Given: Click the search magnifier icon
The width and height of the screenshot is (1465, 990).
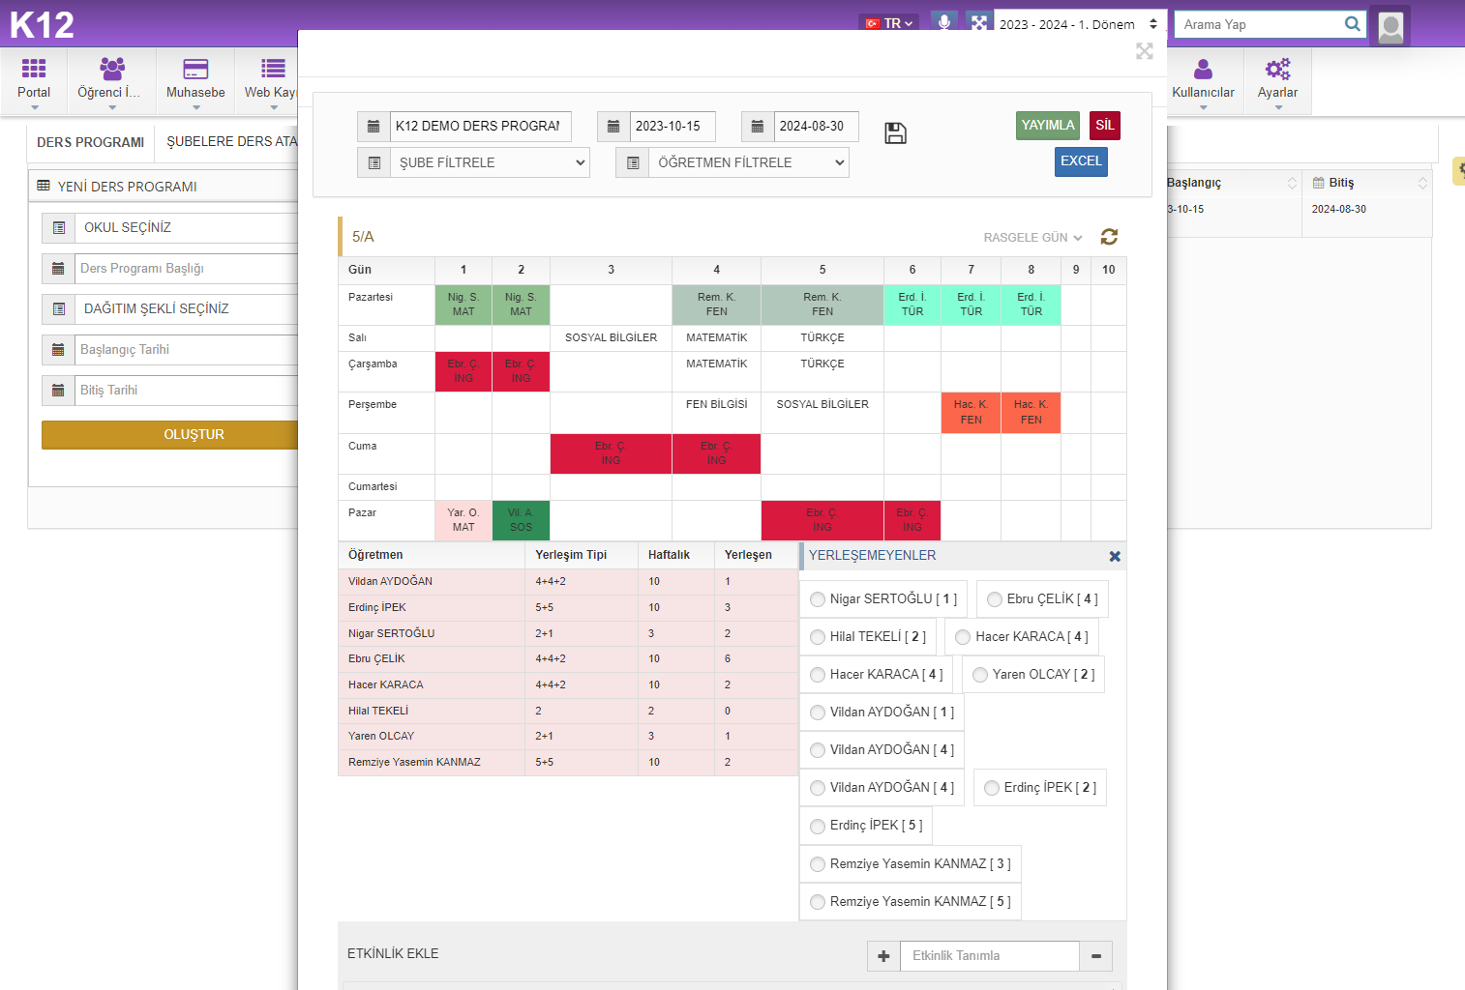Looking at the screenshot, I should (x=1353, y=24).
